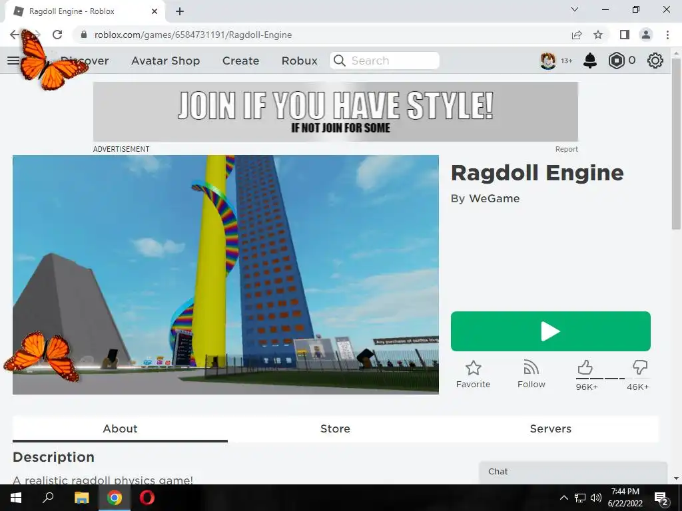
Task: Give the game a thumbs up
Action: pyautogui.click(x=585, y=367)
